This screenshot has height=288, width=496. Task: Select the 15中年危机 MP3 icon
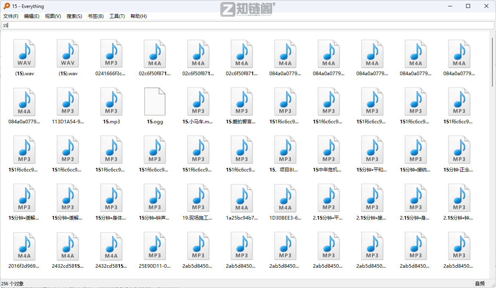(329, 149)
